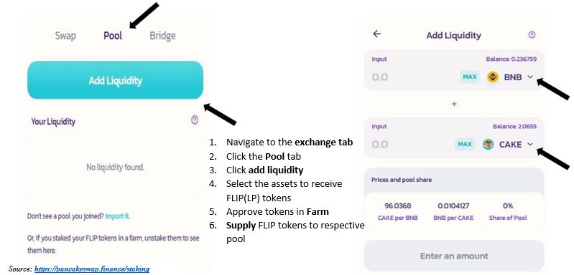Click the Enter an amount button
574x275 pixels.
tap(454, 256)
